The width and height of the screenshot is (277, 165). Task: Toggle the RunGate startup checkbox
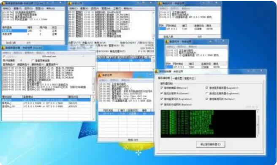point(161,104)
